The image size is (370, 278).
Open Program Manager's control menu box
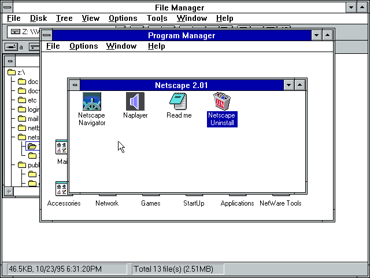point(46,35)
